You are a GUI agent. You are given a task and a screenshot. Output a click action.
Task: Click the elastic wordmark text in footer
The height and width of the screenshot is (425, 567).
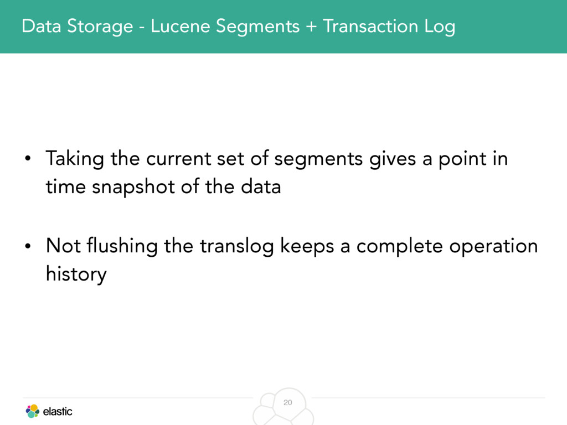(58, 412)
